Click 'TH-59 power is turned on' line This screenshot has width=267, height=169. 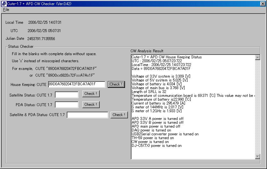[x=153, y=138]
